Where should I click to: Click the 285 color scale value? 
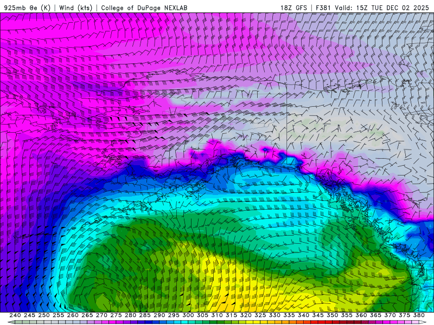click(x=145, y=315)
